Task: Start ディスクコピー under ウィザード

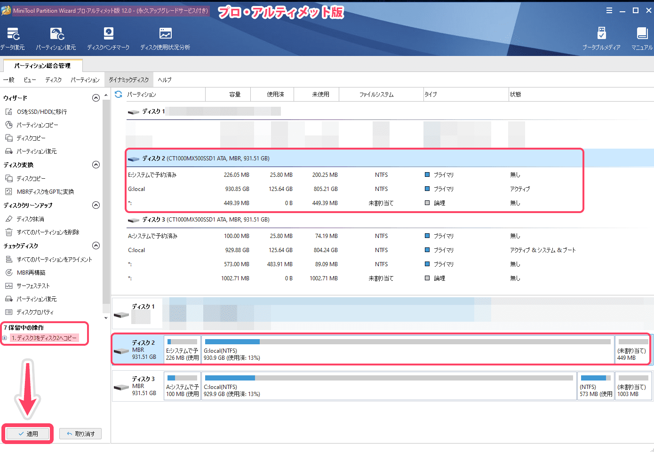Action: pos(31,138)
